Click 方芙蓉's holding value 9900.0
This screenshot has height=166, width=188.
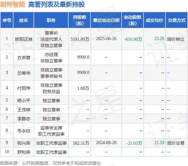83,57
